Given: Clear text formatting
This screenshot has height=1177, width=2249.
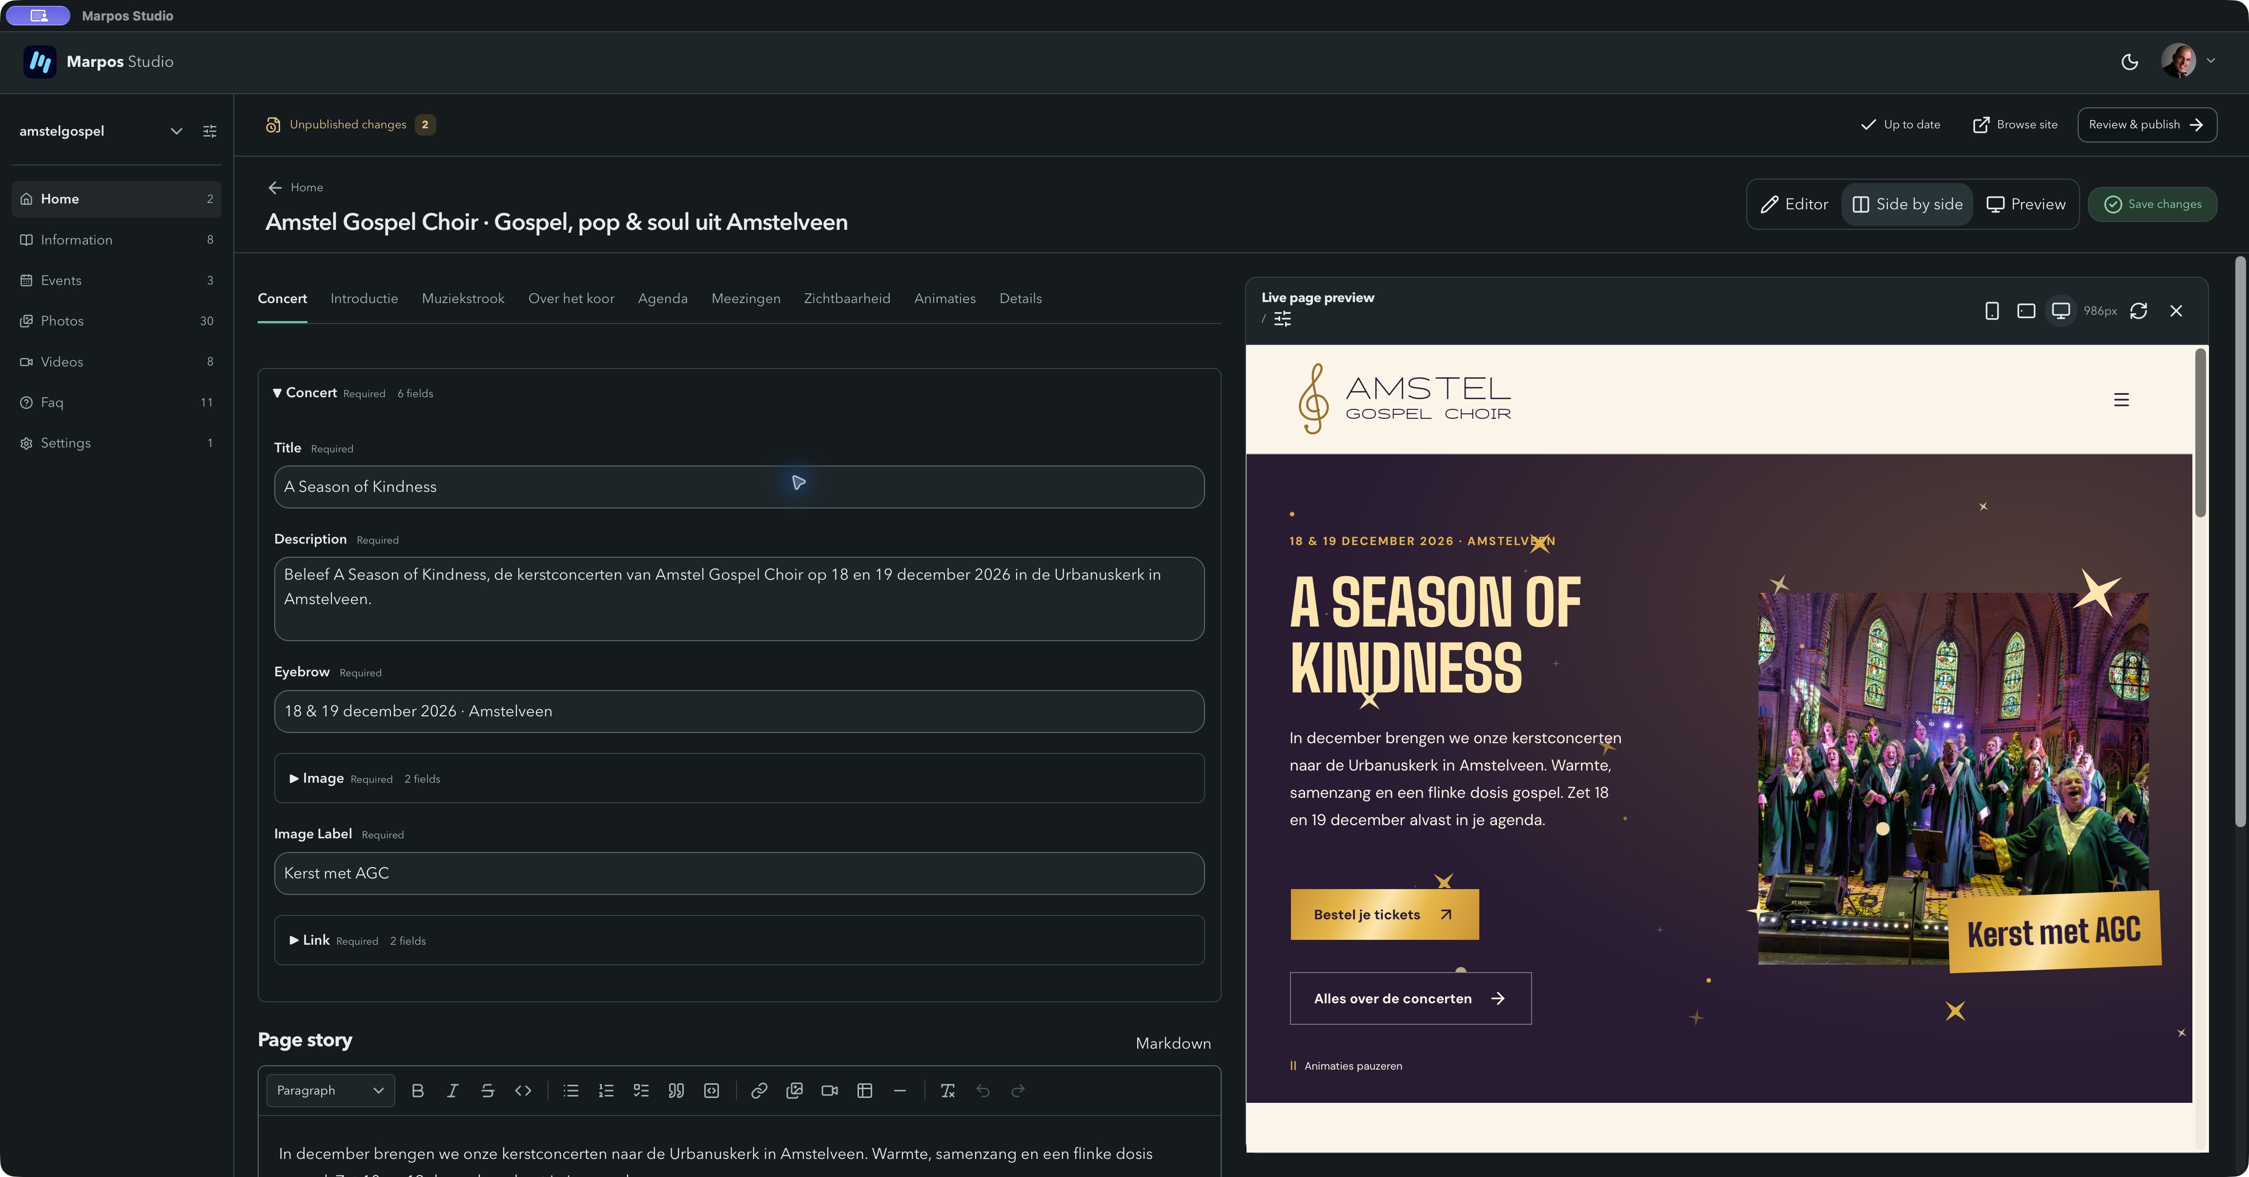Looking at the screenshot, I should [947, 1091].
